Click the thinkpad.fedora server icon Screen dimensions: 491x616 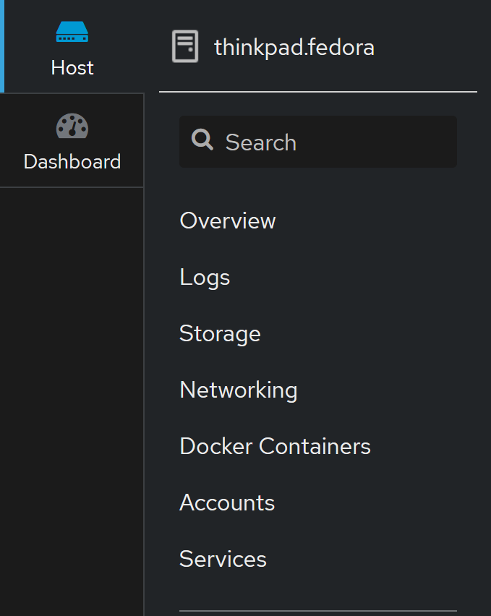coord(185,46)
